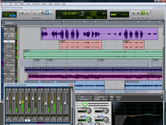Click the right nudge arrow in zoom controls

point(30,13)
